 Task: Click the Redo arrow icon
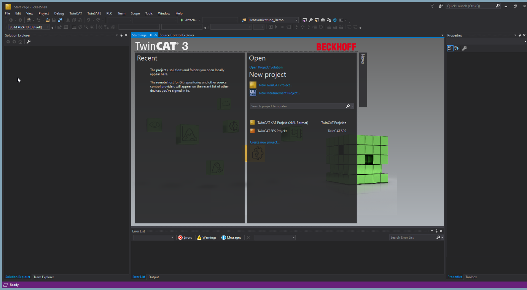98,20
